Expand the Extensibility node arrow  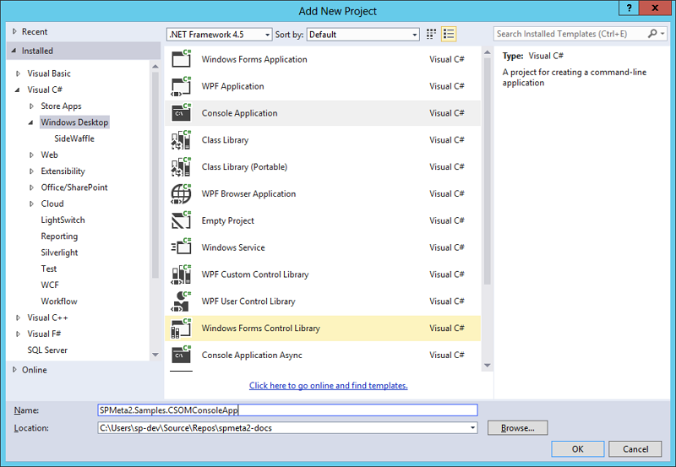point(31,171)
